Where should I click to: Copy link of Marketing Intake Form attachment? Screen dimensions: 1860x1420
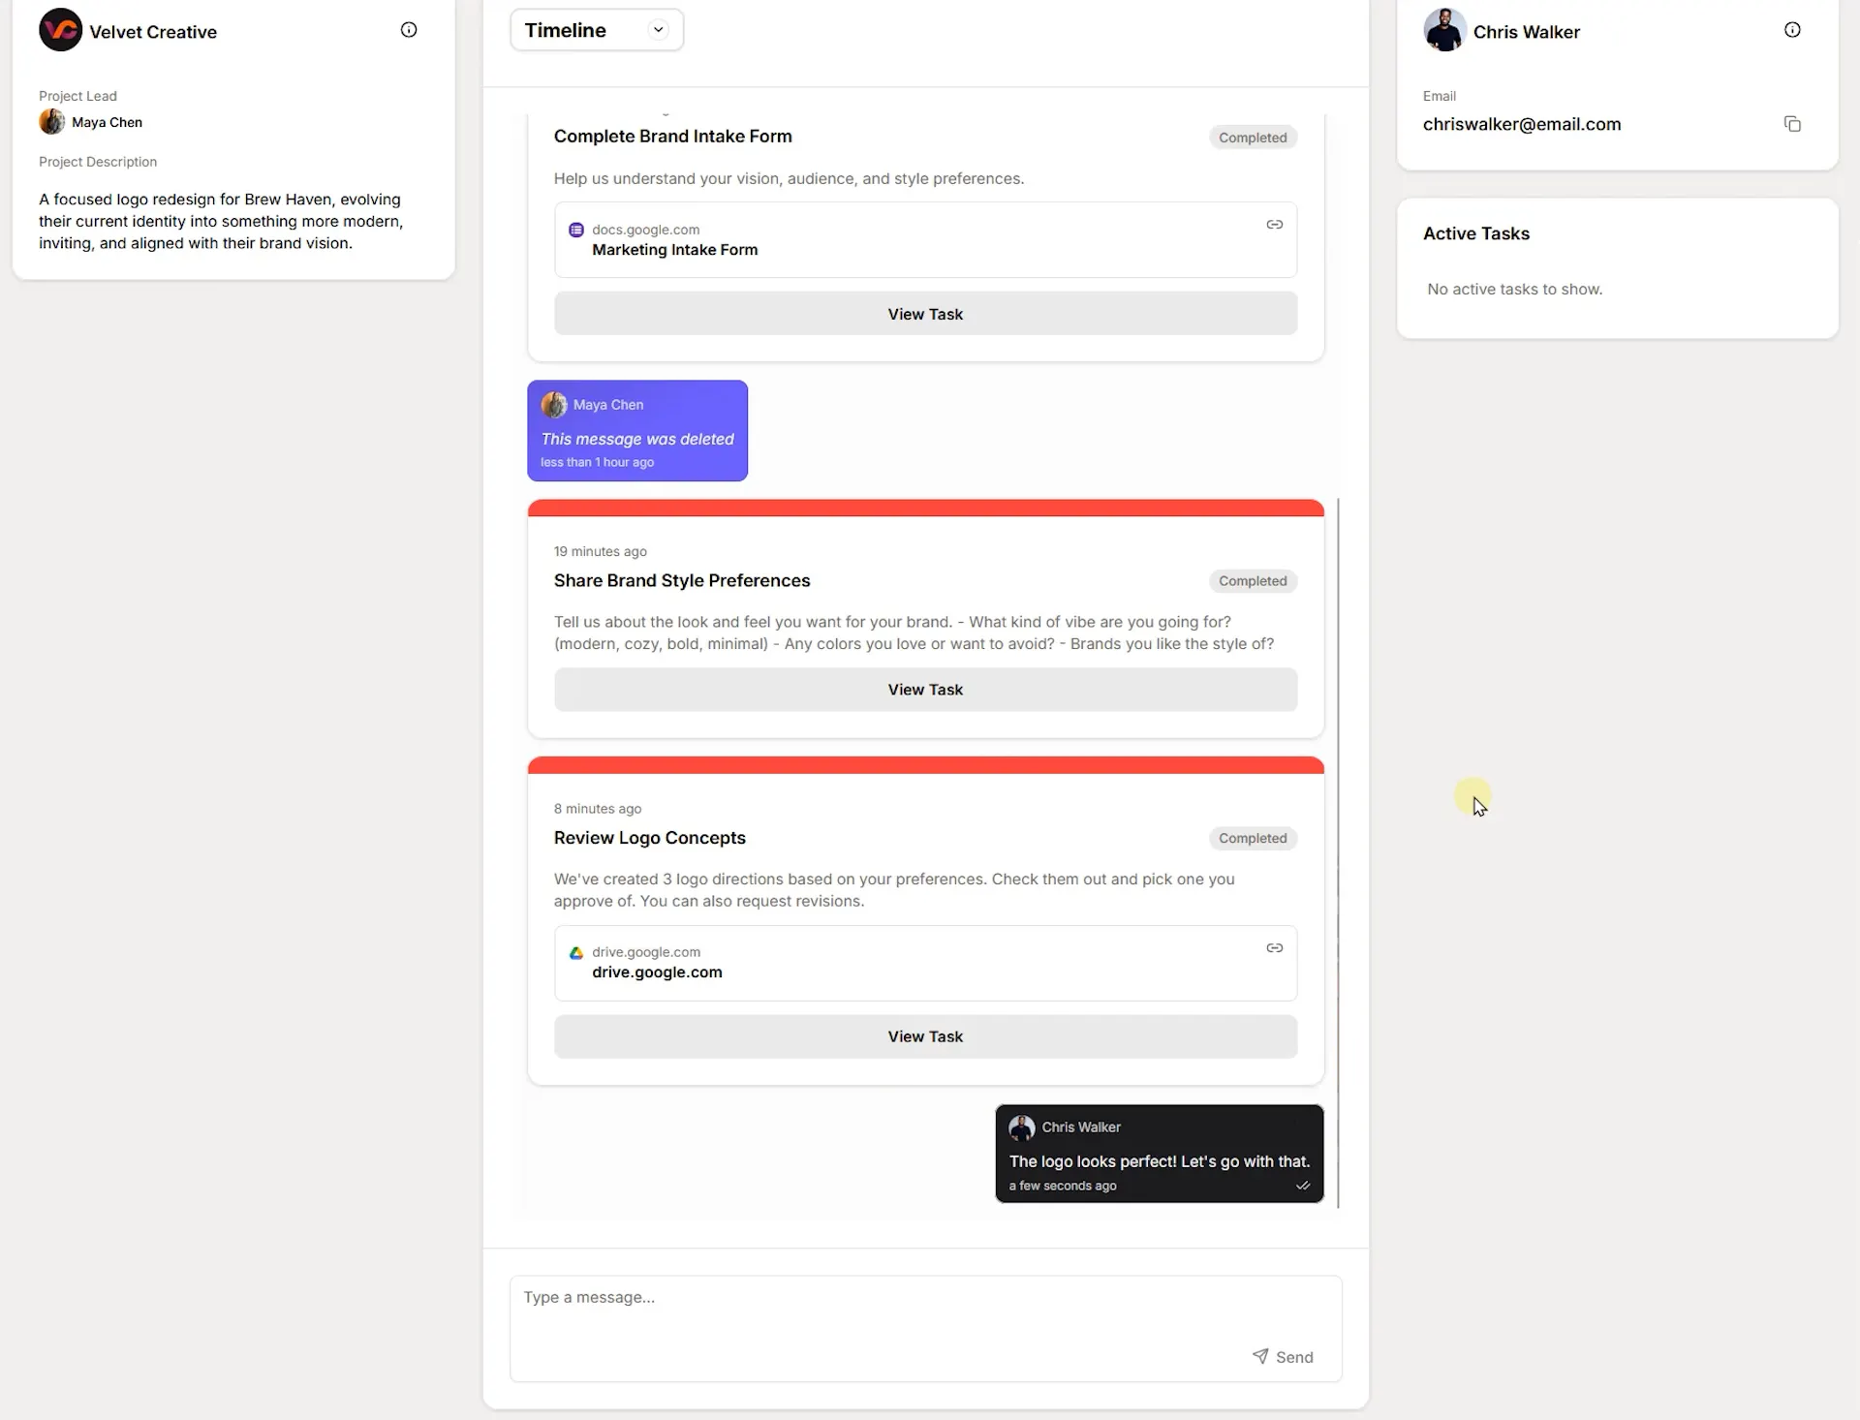tap(1275, 225)
